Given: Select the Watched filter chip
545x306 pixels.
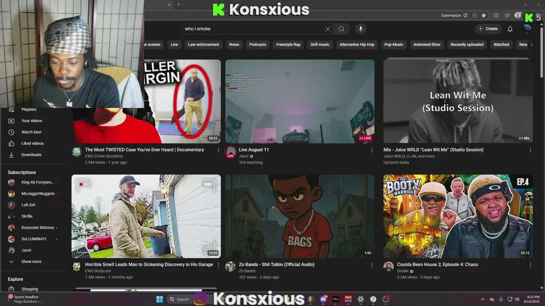Looking at the screenshot, I should [501, 45].
